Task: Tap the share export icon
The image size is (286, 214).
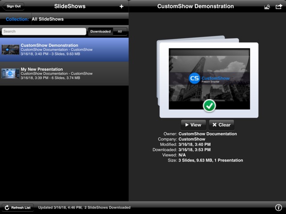Action: pos(279,7)
